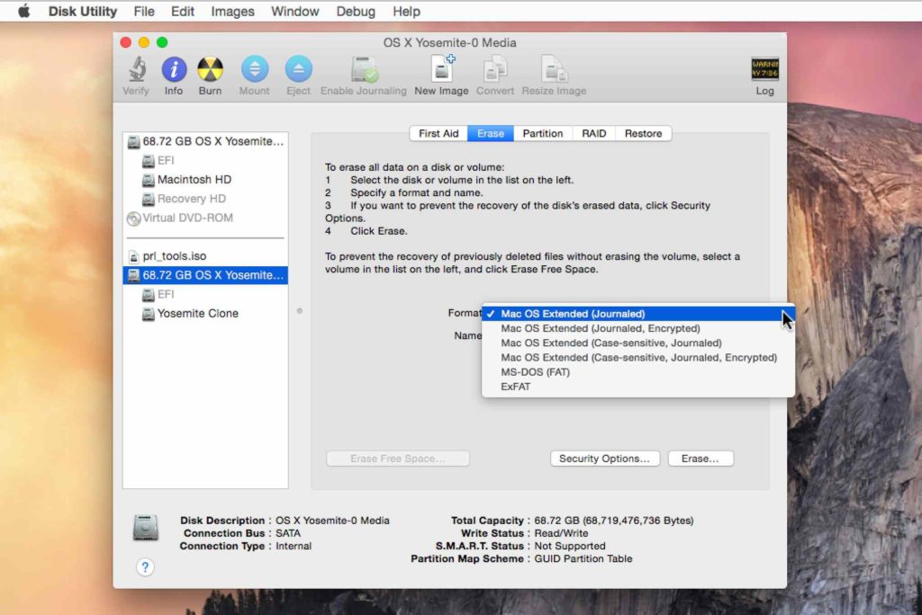Click Enable Journaling toolbar icon

364,70
